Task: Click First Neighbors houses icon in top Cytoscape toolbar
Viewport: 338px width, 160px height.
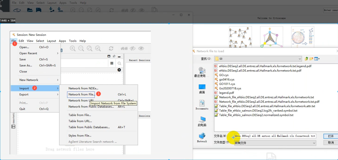Action: 125,10
